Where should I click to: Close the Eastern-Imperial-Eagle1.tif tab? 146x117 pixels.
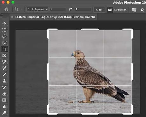pyautogui.click(x=12, y=17)
